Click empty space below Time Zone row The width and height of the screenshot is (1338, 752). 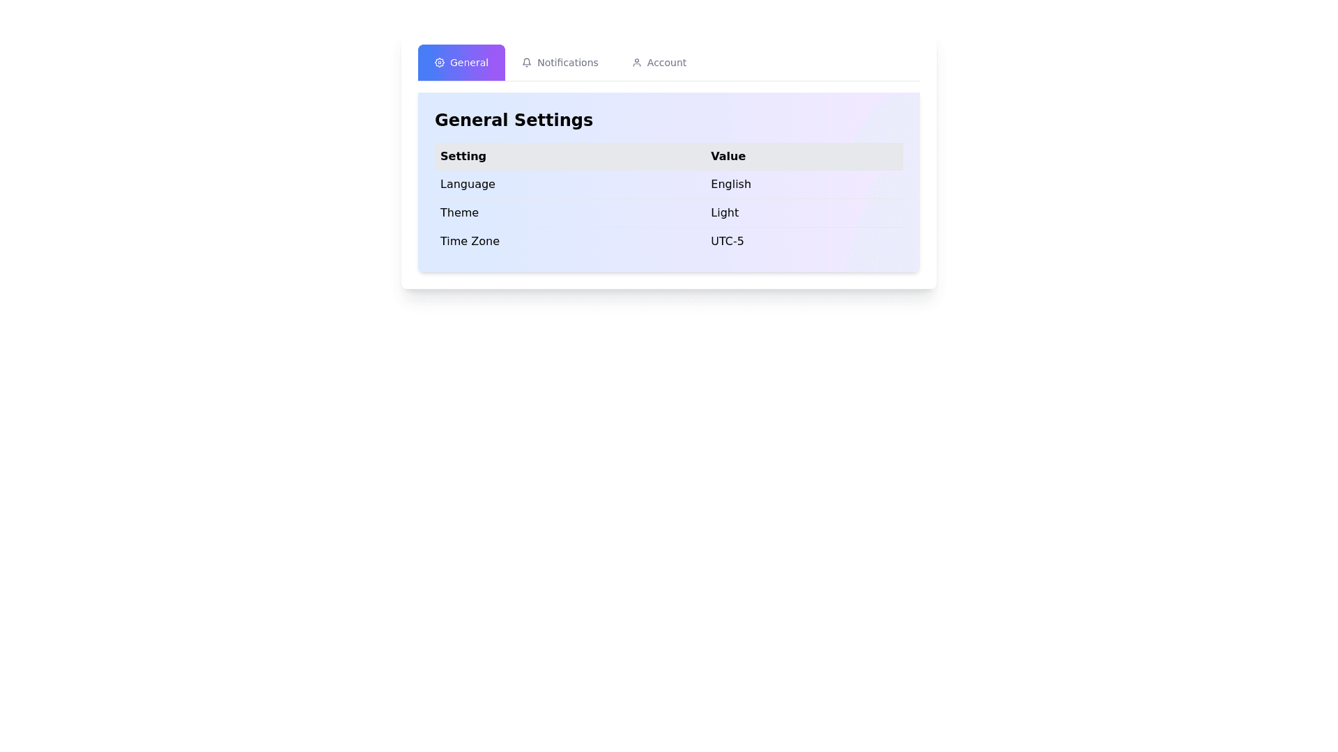pyautogui.click(x=627, y=263)
